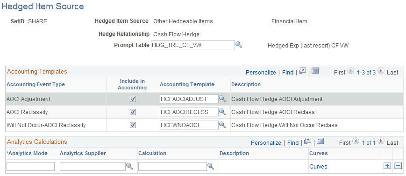Sort by Curves column header
The image size is (406, 176).
319,153
